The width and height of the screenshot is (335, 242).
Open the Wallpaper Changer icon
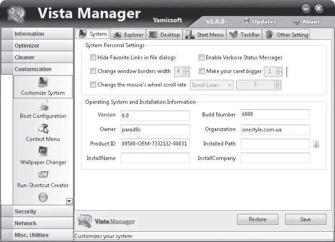pyautogui.click(x=43, y=151)
